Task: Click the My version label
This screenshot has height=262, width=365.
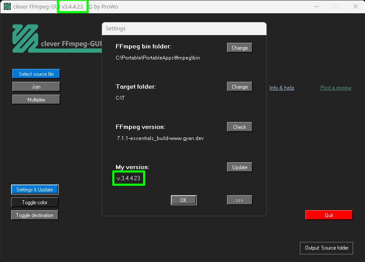Action: tap(132, 167)
